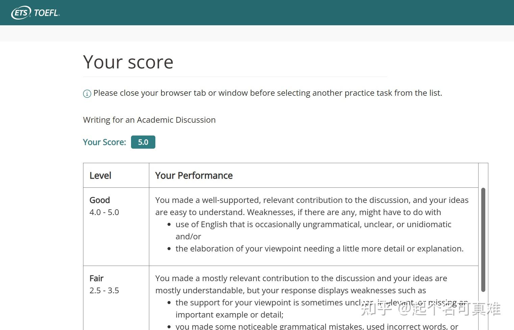Click the "Your Score:" label
This screenshot has width=514, height=330.
coord(104,142)
